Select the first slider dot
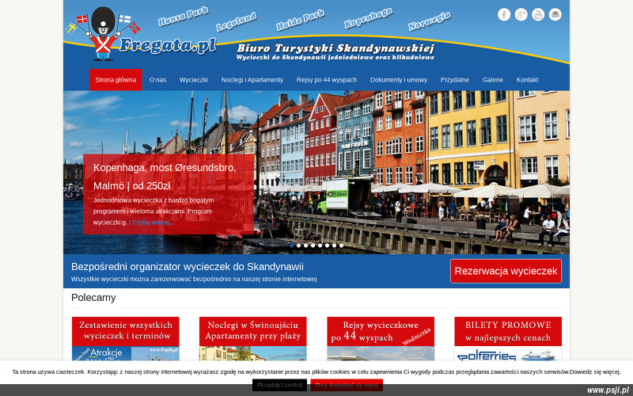Image resolution: width=633 pixels, height=396 pixels. point(291,246)
